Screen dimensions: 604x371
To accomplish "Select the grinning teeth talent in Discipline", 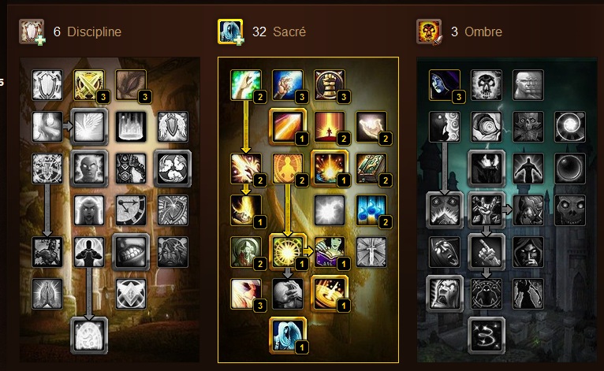I will [x=131, y=252].
